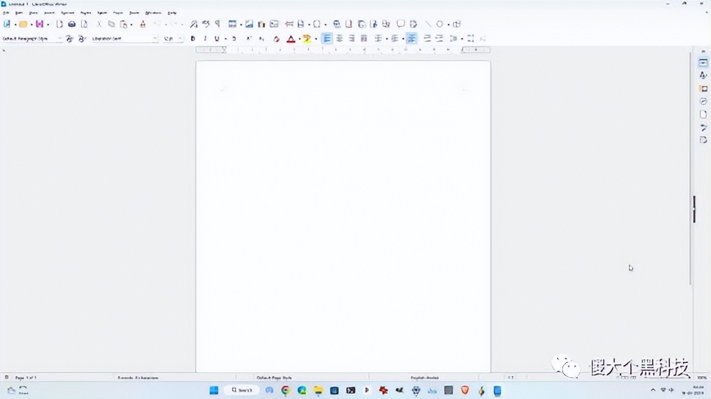Select the Insert Line drawing tool
The image size is (711, 399).
[428, 24]
